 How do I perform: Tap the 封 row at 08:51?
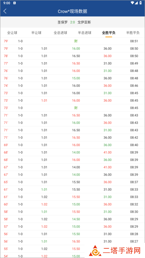coord(72,41)
